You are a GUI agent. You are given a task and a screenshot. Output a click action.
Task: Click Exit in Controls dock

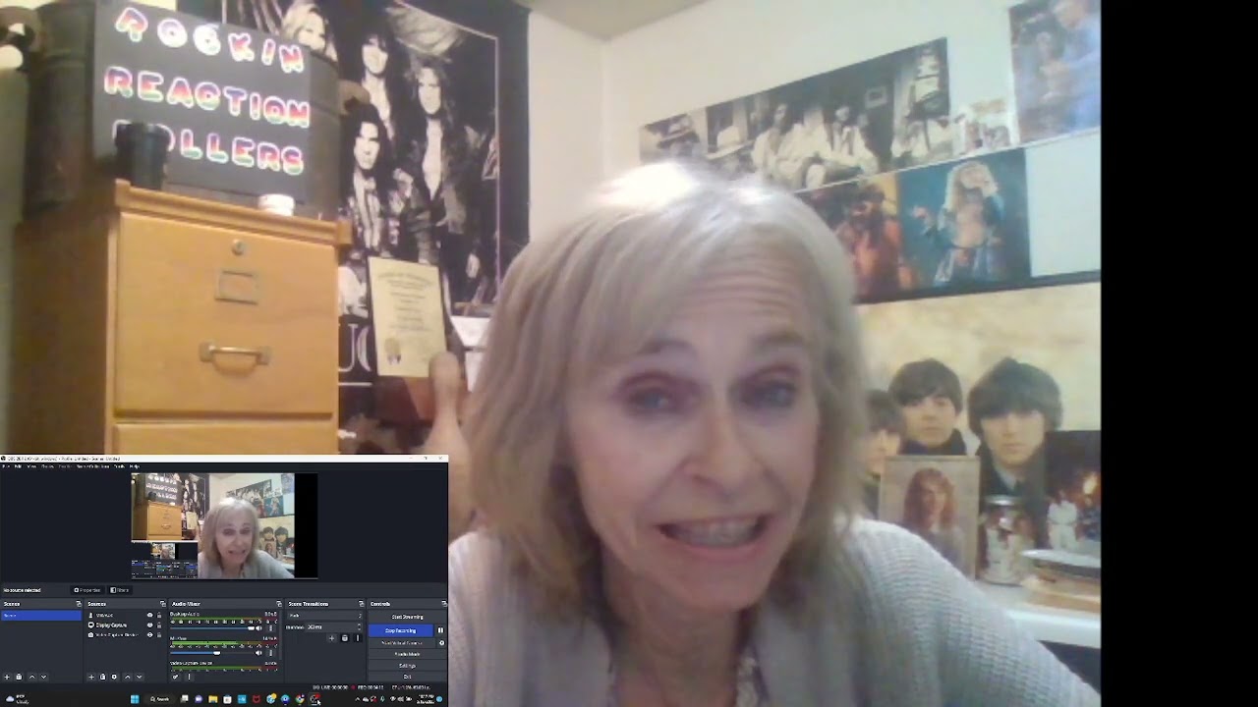pos(408,677)
